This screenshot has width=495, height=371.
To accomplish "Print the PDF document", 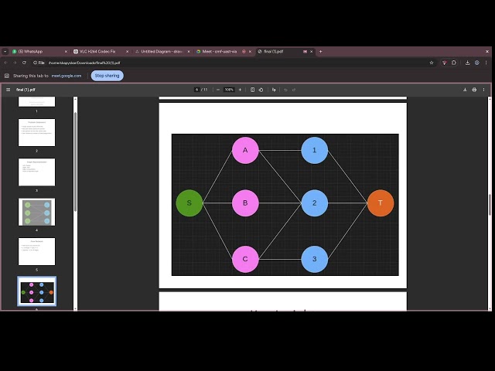I will 474,90.
